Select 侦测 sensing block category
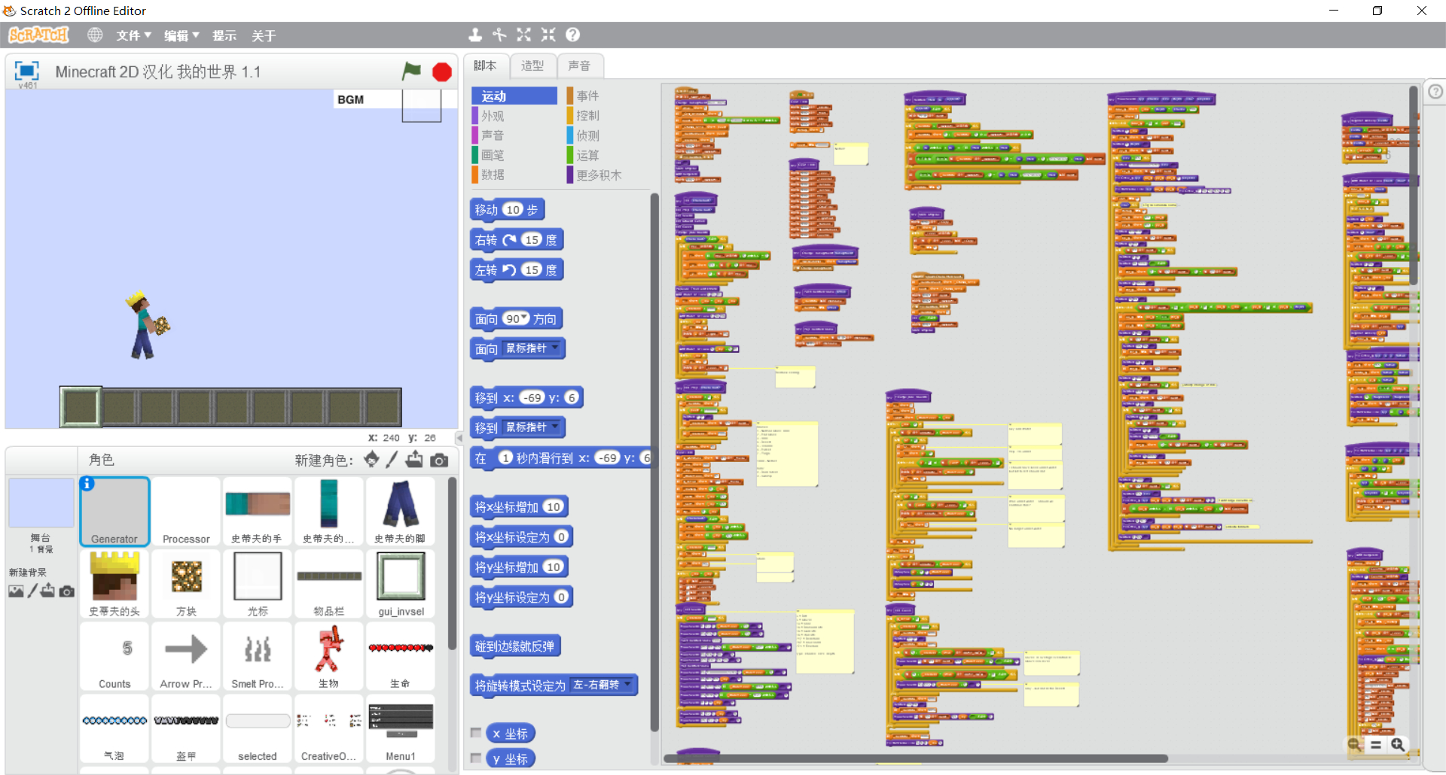Viewport: 1446px width, 775px height. 608,135
